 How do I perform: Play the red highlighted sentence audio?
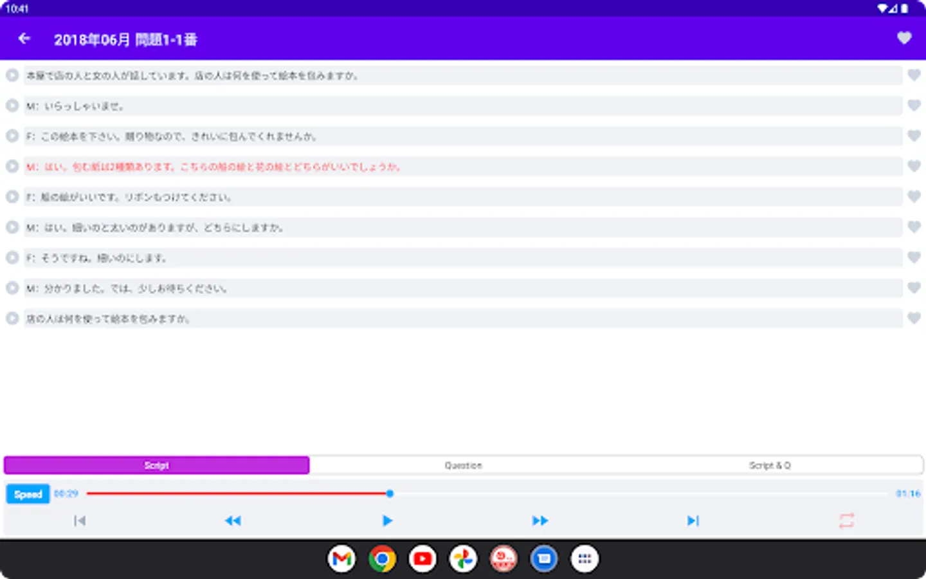pos(12,166)
